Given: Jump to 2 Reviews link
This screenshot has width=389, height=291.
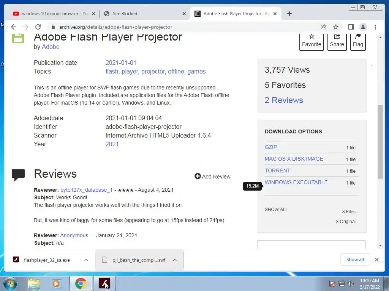Looking at the screenshot, I should click(x=284, y=100).
